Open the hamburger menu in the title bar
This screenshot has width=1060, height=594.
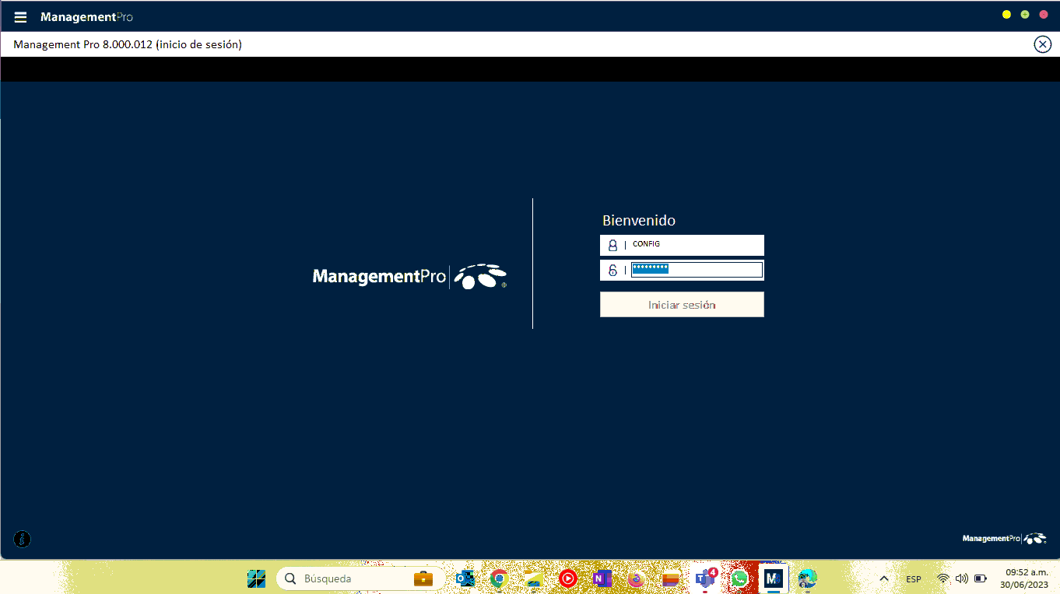[21, 17]
